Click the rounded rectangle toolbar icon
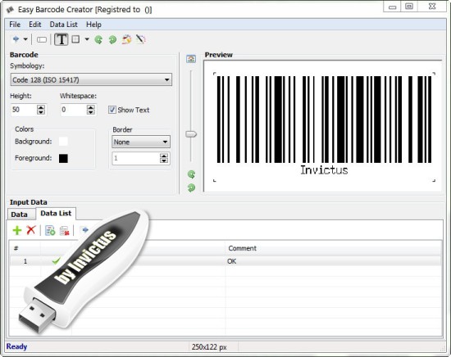Image resolution: width=451 pixels, height=357 pixels. pyautogui.click(x=42, y=39)
